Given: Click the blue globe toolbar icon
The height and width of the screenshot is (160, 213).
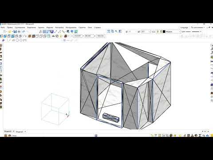Looking at the screenshot, I should 72,32.
